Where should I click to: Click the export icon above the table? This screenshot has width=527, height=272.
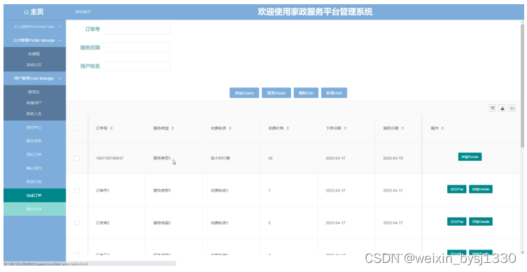coord(502,108)
